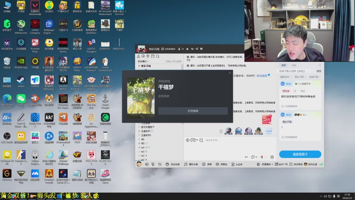The width and height of the screenshot is (355, 200).
Task: Click the flower icon below message input
Action: [x=262, y=157]
